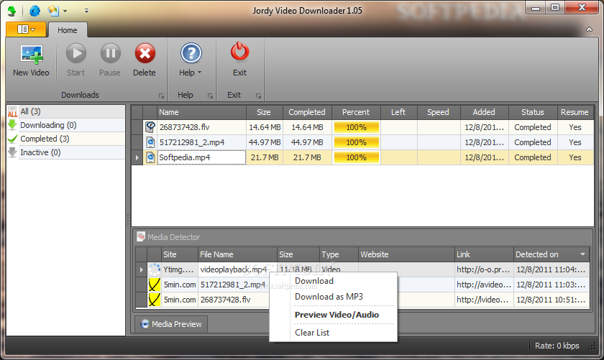Image resolution: width=604 pixels, height=360 pixels.
Task: Click row indicator arrow of Softpedia.mp4
Action: point(137,157)
